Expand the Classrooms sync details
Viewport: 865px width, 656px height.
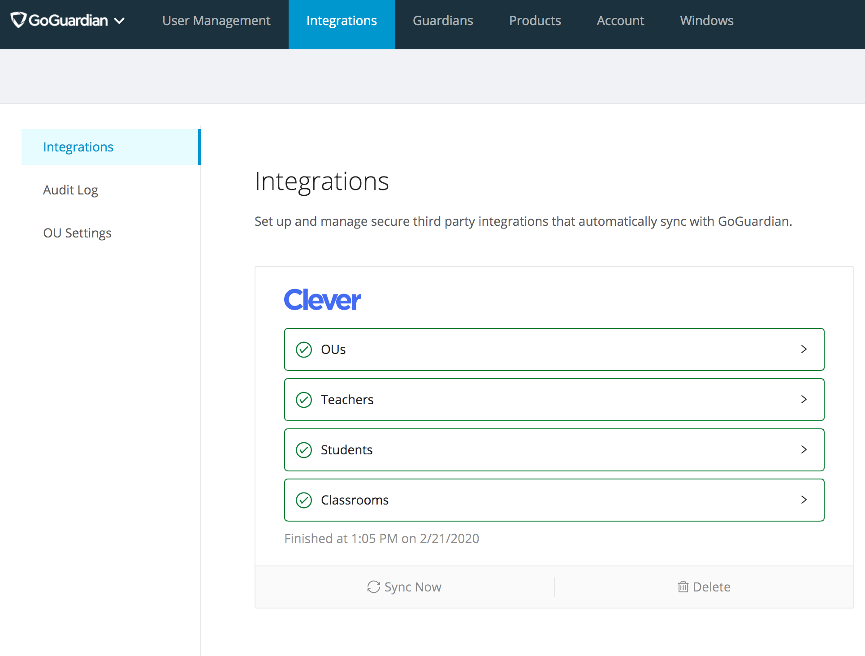click(x=804, y=500)
